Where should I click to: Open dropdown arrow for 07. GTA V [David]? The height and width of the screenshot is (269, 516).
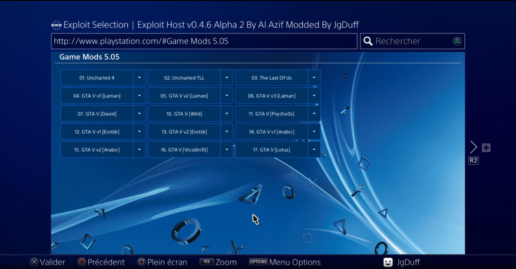pyautogui.click(x=139, y=114)
